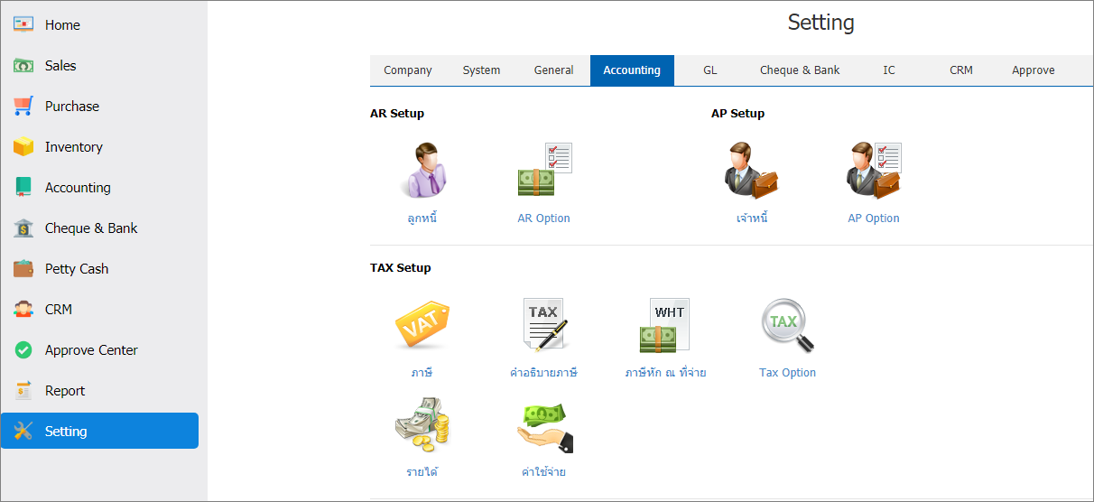Open the ลูกหนี้ debtor person icon
Screen dimensions: 1094x502
422,171
